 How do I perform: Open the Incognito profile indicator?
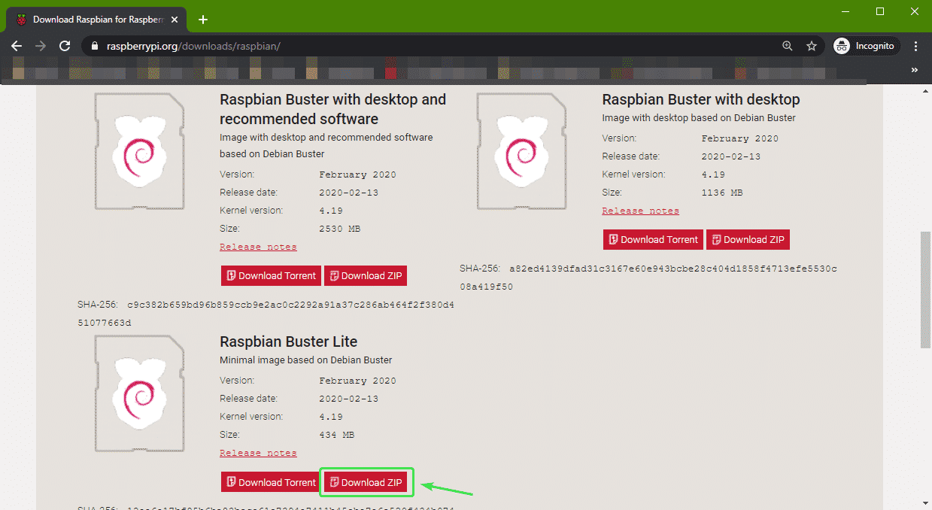click(866, 46)
